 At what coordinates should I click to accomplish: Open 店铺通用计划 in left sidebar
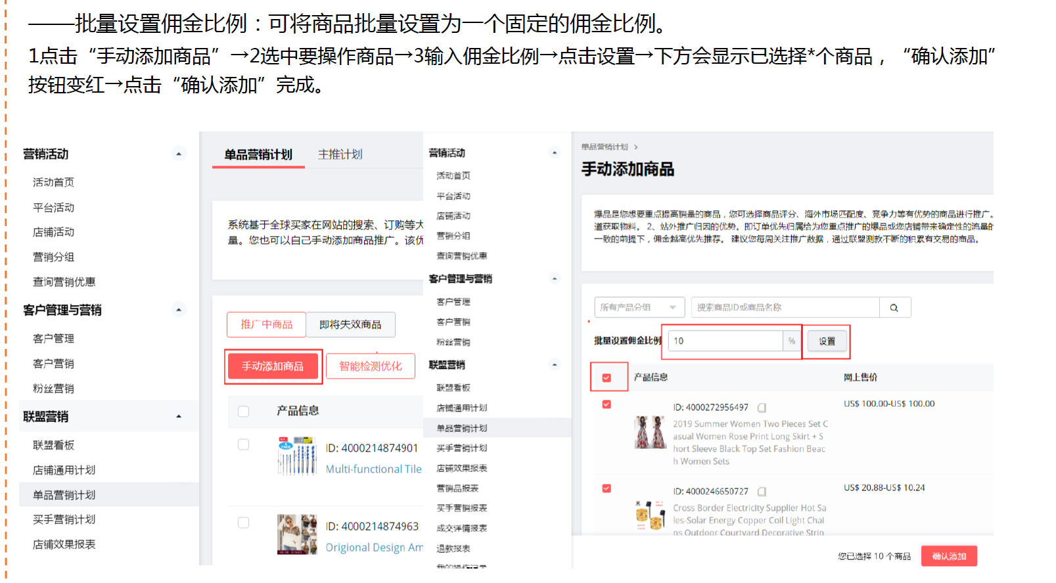64,470
